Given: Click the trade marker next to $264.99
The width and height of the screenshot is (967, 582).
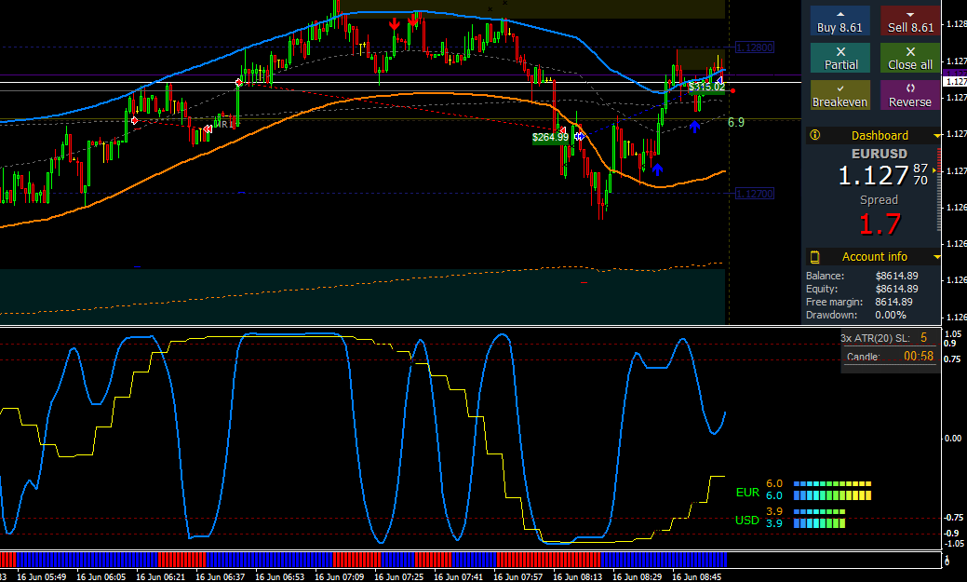Looking at the screenshot, I should (578, 136).
